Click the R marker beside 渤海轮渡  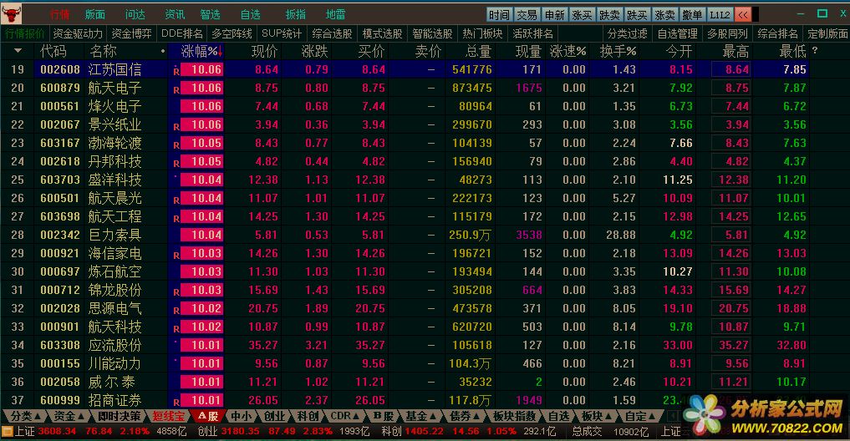[176, 145]
